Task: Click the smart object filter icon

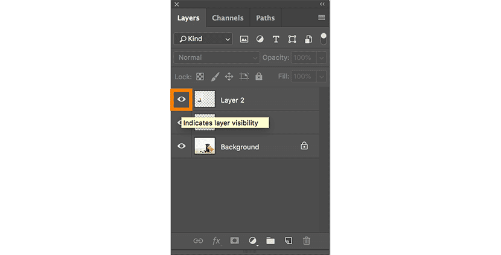Action: click(308, 39)
